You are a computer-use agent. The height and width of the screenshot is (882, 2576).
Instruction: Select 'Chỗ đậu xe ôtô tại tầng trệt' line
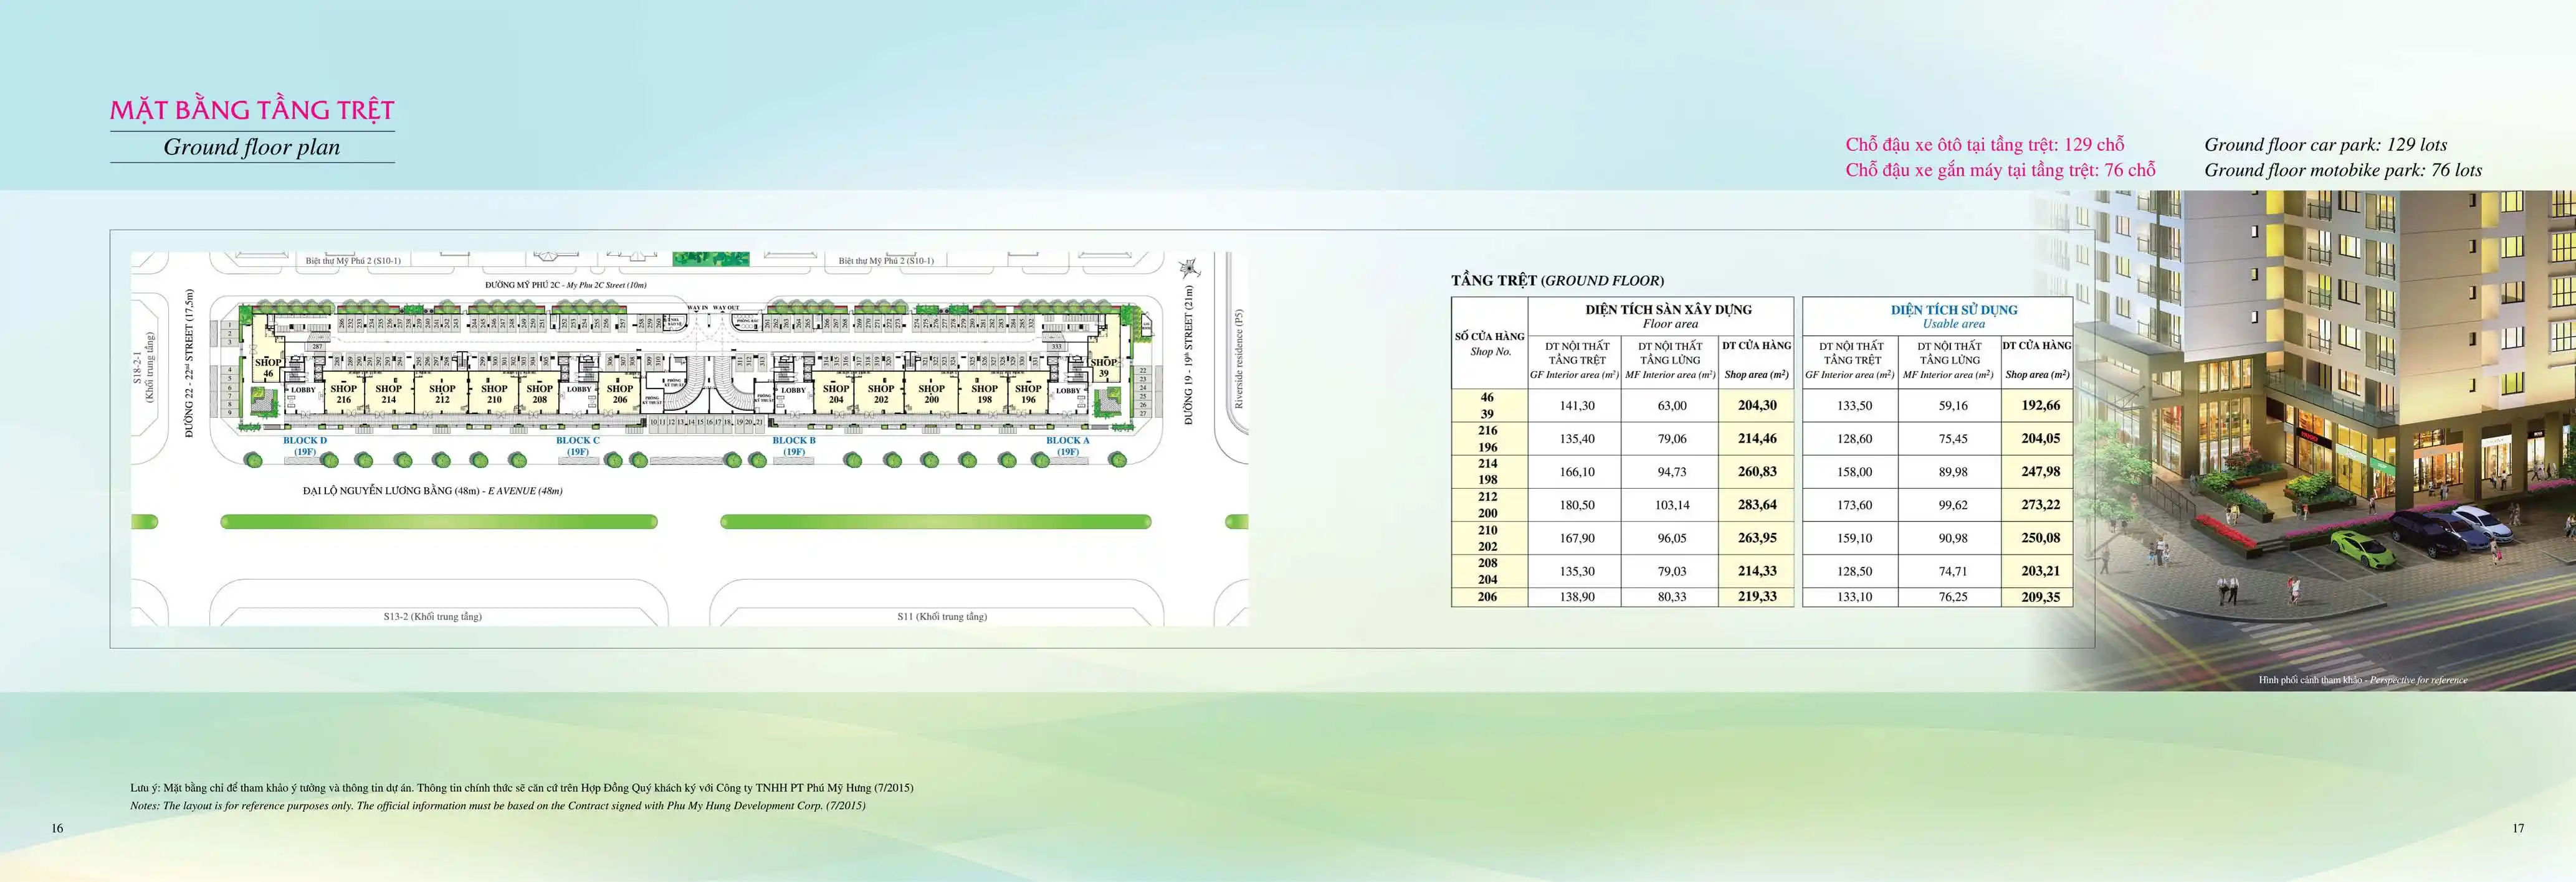pyautogui.click(x=1985, y=145)
